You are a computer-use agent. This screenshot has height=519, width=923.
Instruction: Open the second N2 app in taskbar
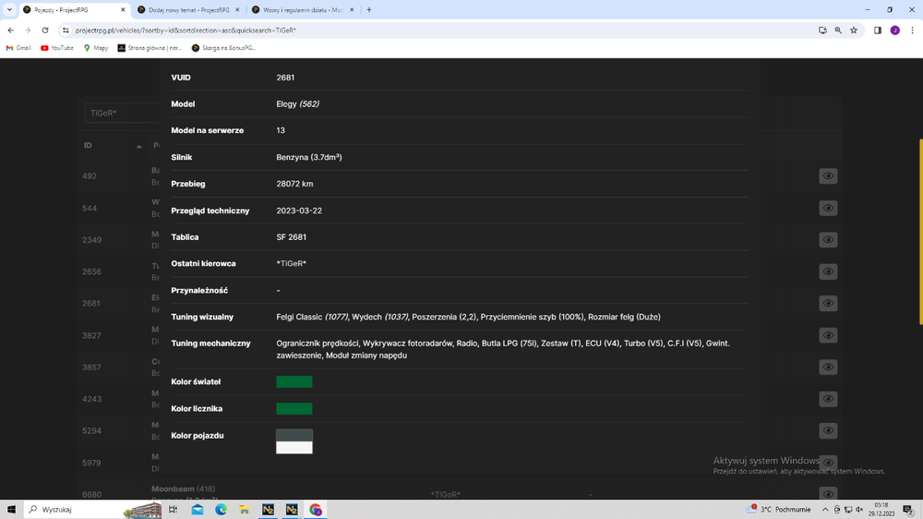[292, 509]
